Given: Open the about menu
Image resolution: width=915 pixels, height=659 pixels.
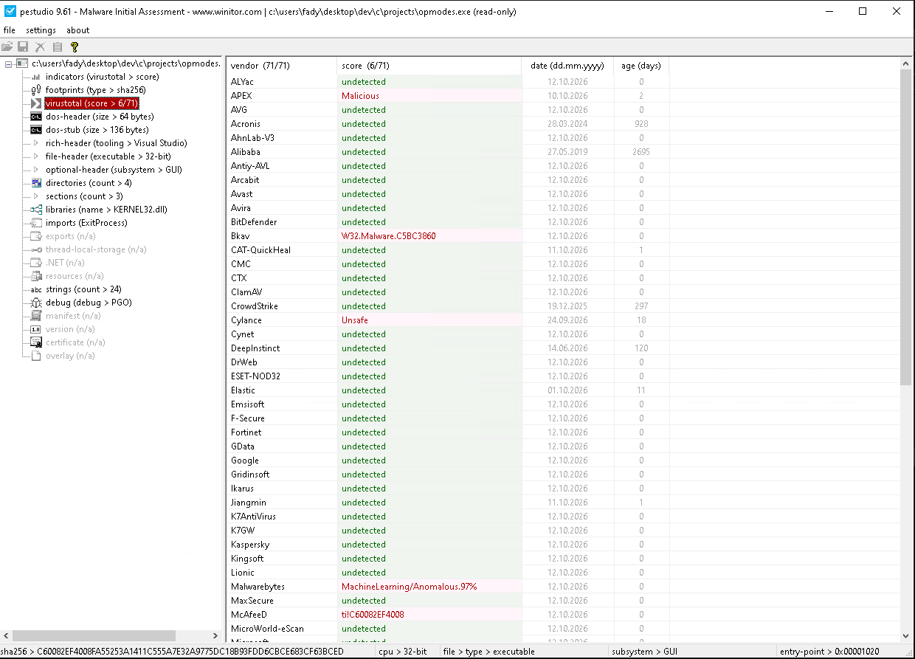Looking at the screenshot, I should click(77, 30).
